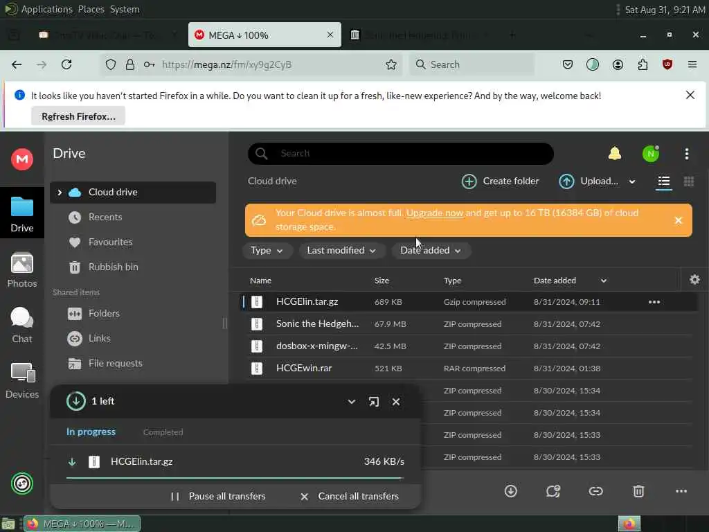The width and height of the screenshot is (709, 532).
Task: Click the download icon in bottom toolbar
Action: [x=510, y=491]
